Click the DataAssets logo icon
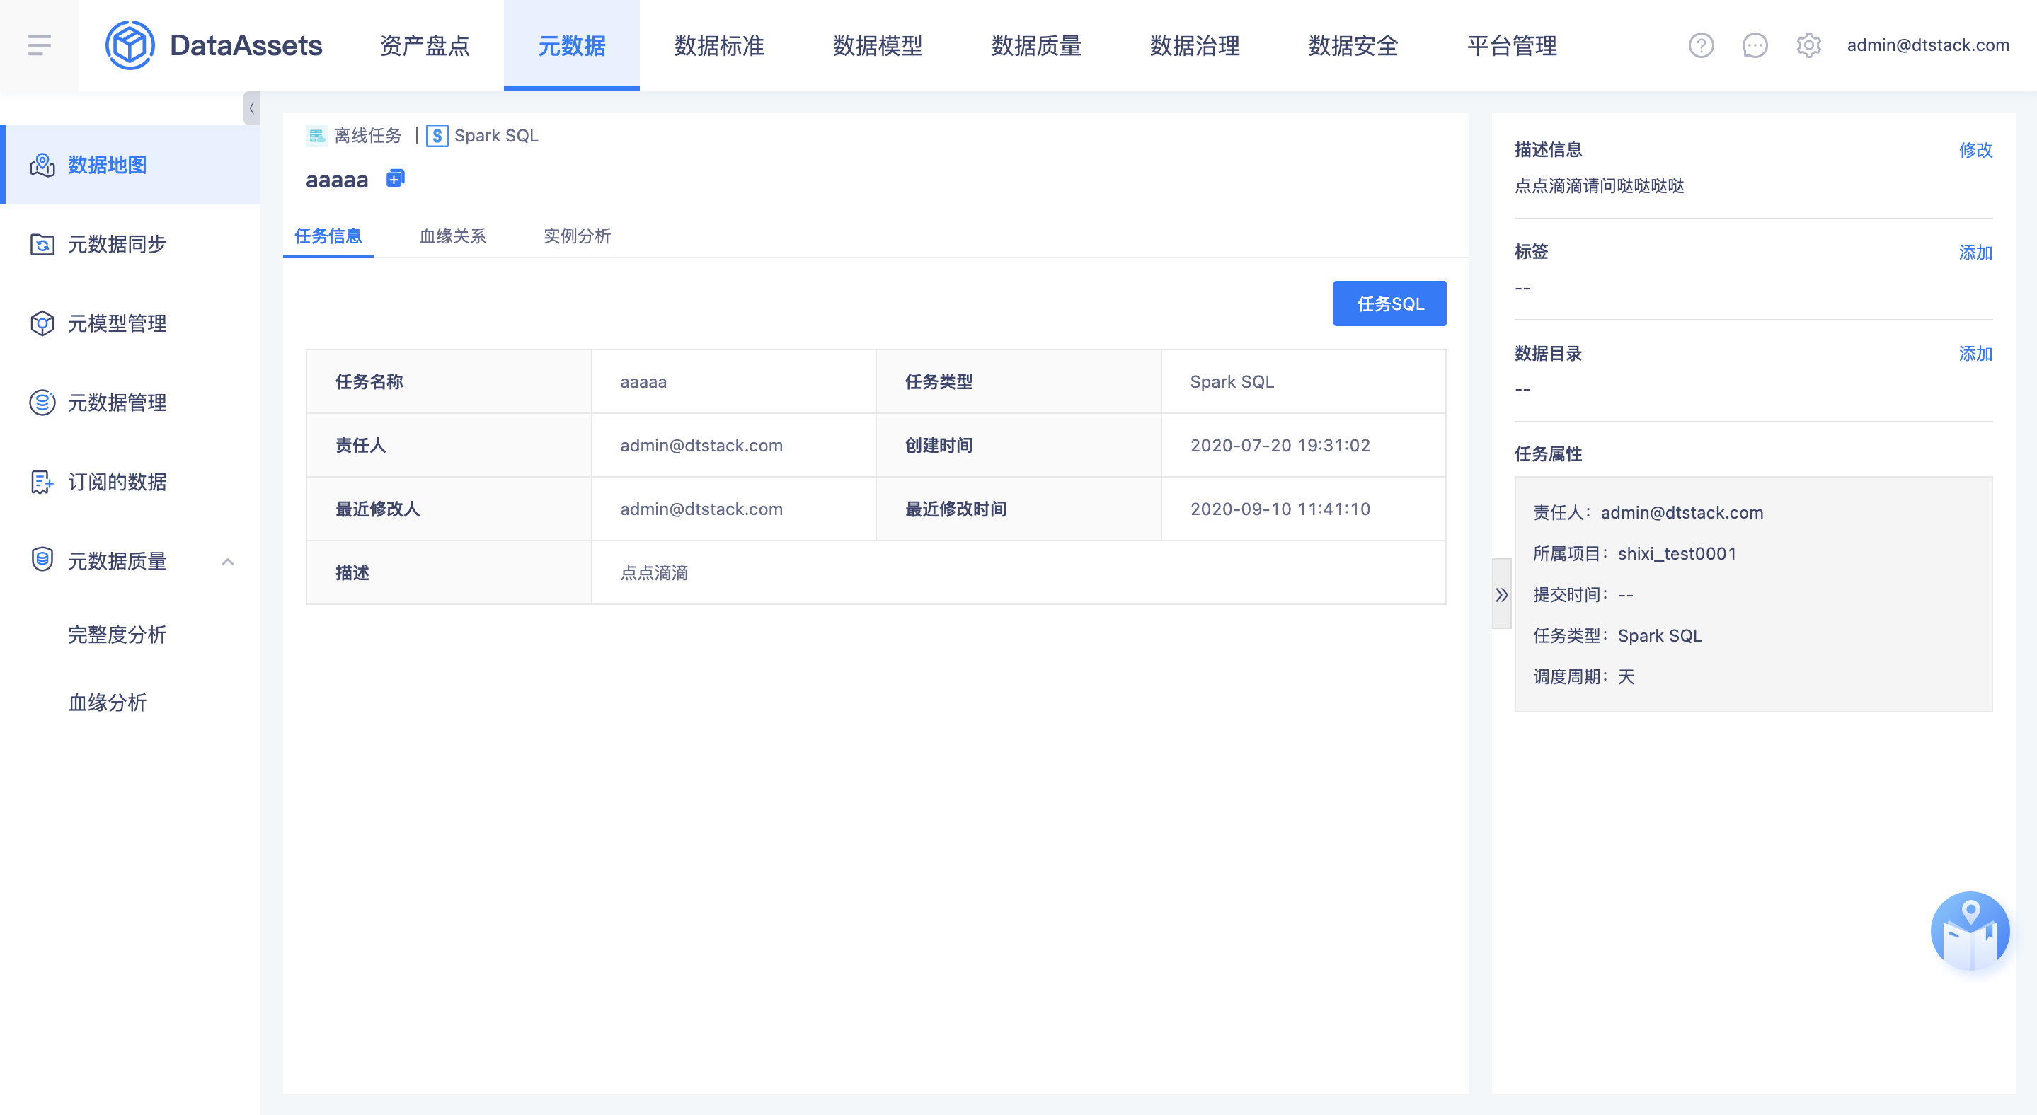 [x=130, y=45]
